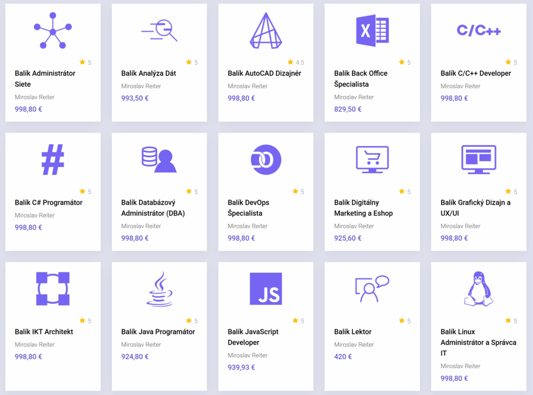Click the AutoCAD pyramid icon
This screenshot has height=395, width=533.
click(265, 31)
